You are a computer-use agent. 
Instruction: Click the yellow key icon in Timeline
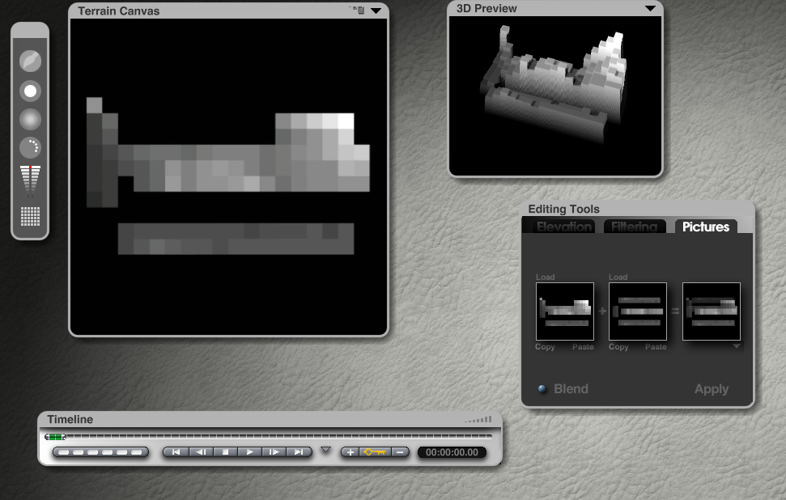(x=375, y=452)
